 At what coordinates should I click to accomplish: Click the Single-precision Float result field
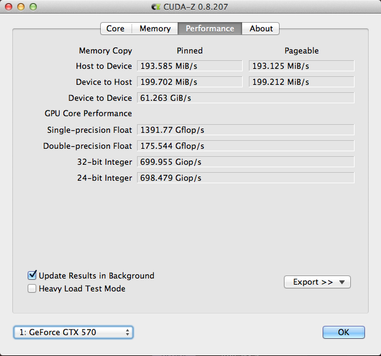pyautogui.click(x=246, y=130)
